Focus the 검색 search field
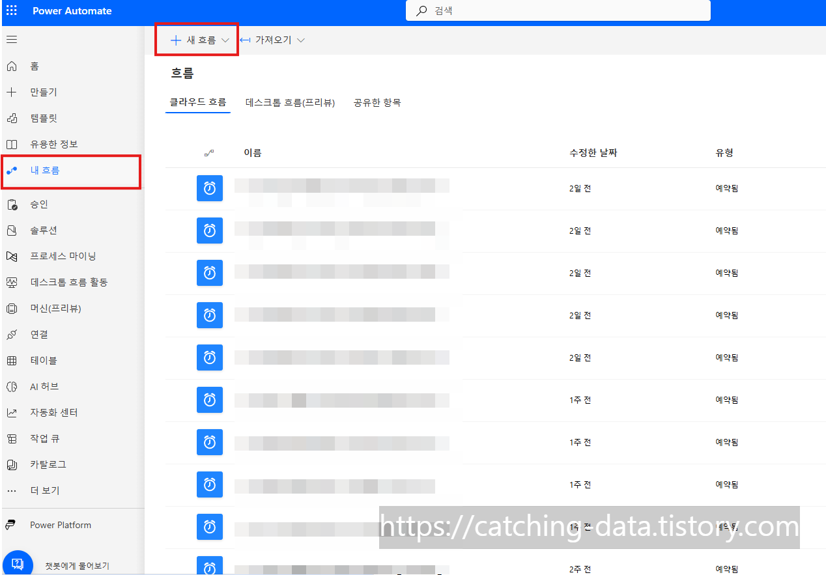Viewport: 826px width, 575px height. (x=558, y=10)
